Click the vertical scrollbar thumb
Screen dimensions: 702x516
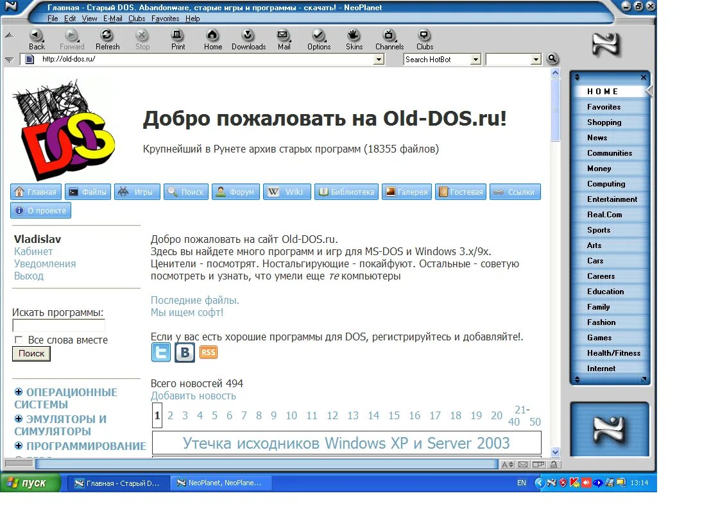(555, 110)
